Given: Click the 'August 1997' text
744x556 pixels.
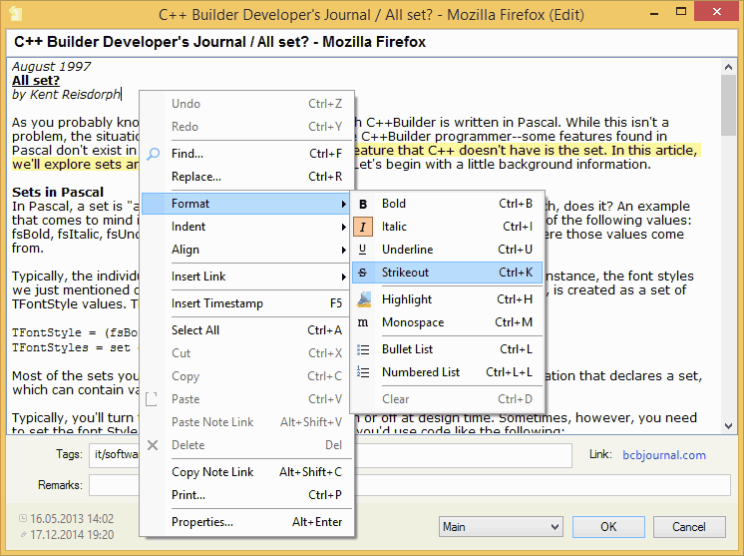Looking at the screenshot, I should point(51,67).
